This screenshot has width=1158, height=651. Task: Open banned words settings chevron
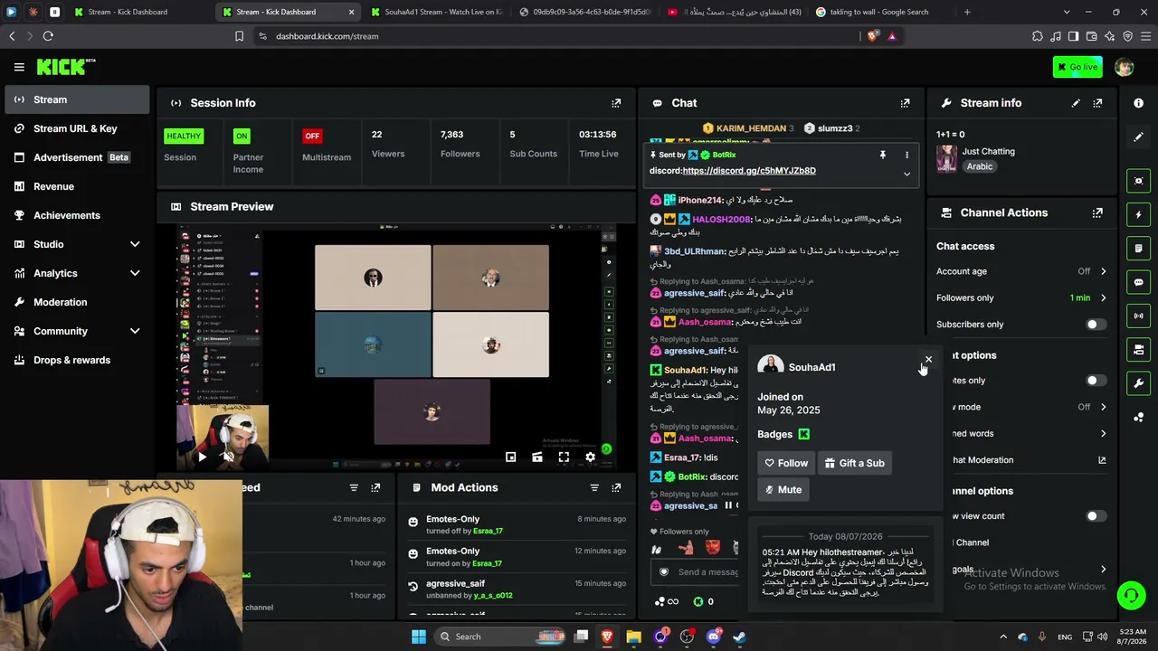pyautogui.click(x=1103, y=434)
